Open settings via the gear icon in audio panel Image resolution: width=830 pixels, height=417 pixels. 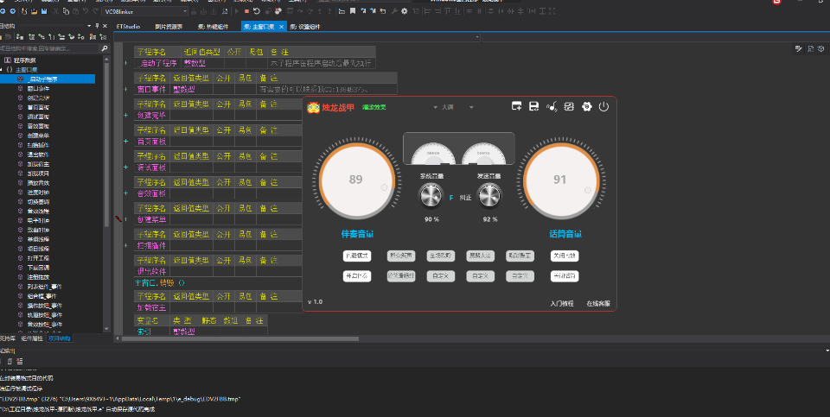pyautogui.click(x=586, y=107)
